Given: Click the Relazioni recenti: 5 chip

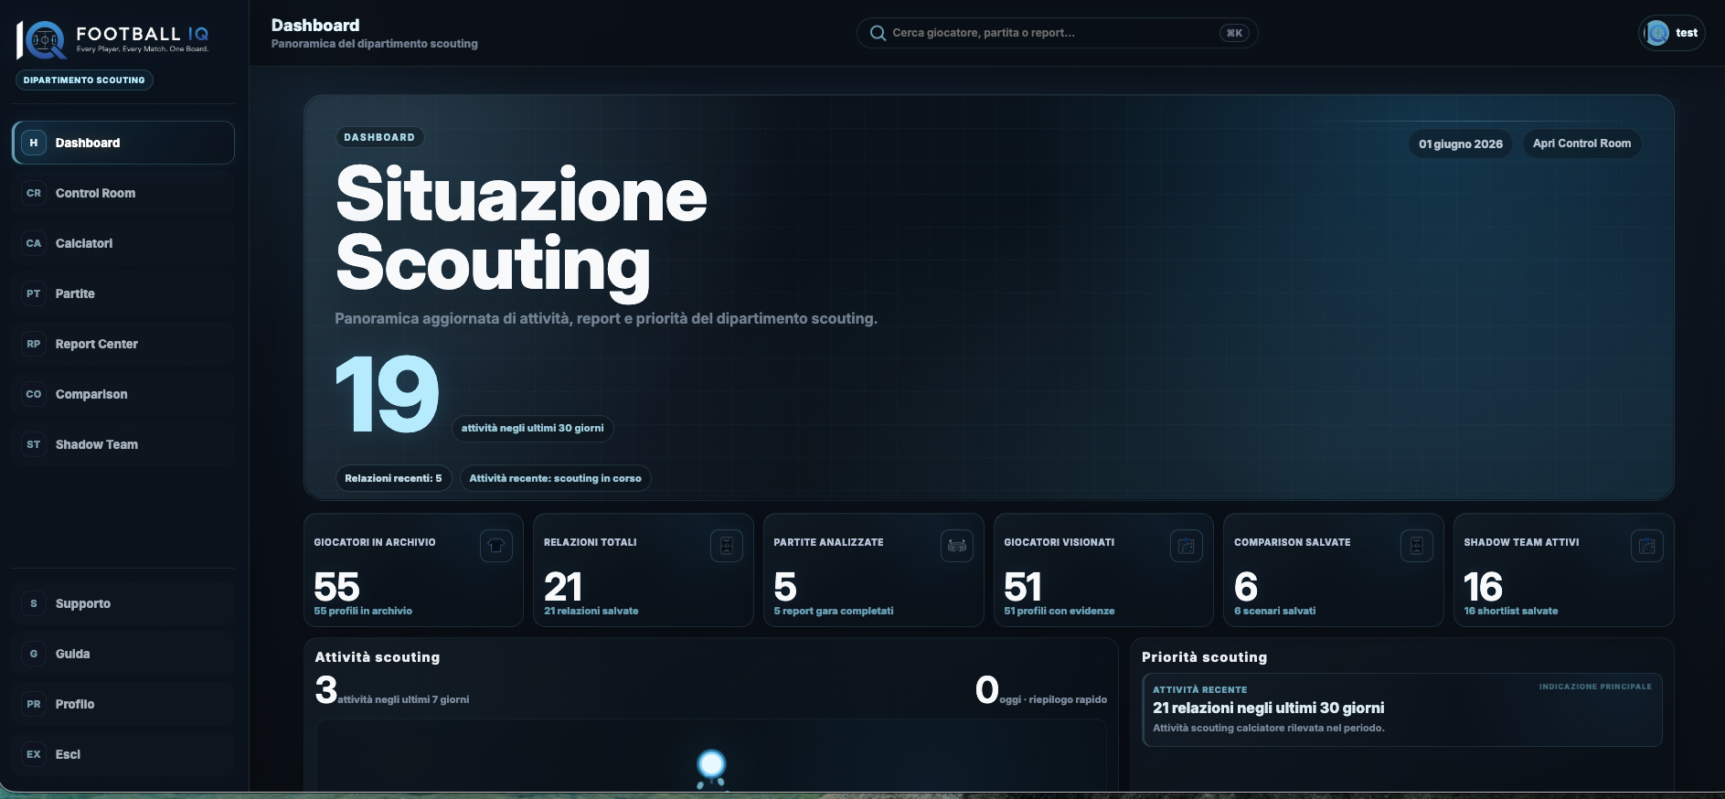Looking at the screenshot, I should tap(393, 478).
